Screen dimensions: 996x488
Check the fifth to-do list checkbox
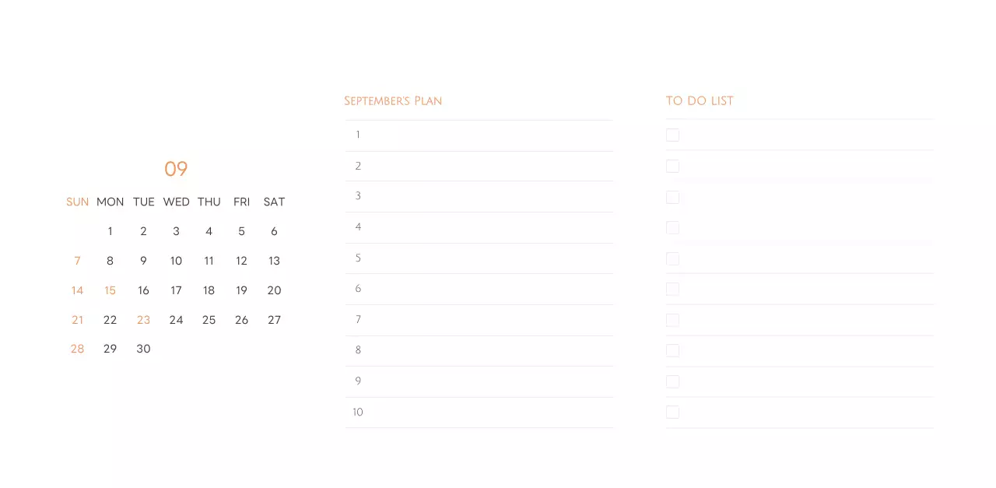(672, 258)
